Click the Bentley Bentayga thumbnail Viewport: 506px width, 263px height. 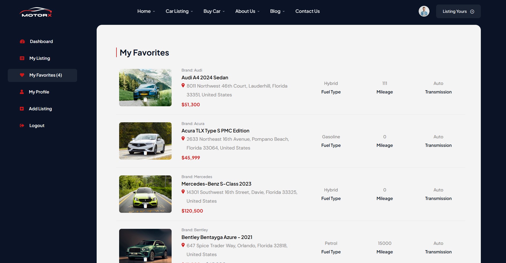[145, 246]
